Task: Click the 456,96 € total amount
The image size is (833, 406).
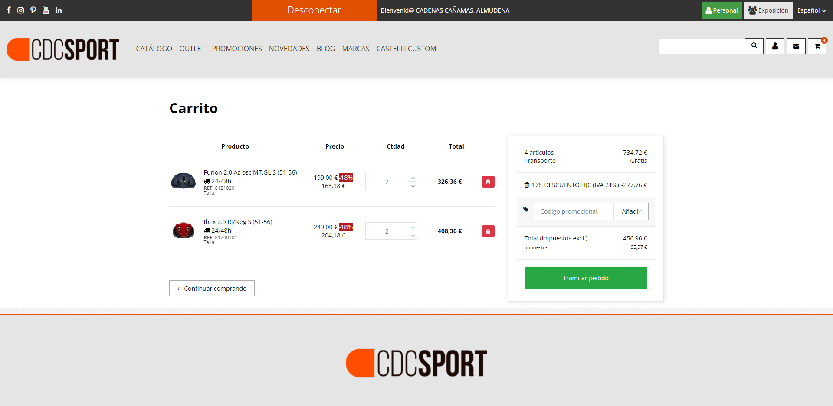Action: click(635, 238)
